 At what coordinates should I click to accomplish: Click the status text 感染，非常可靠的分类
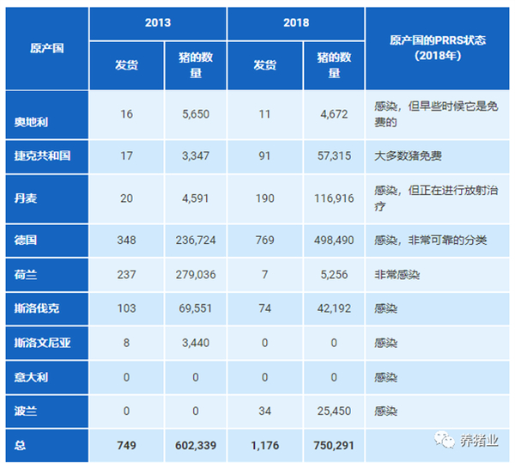(x=431, y=241)
